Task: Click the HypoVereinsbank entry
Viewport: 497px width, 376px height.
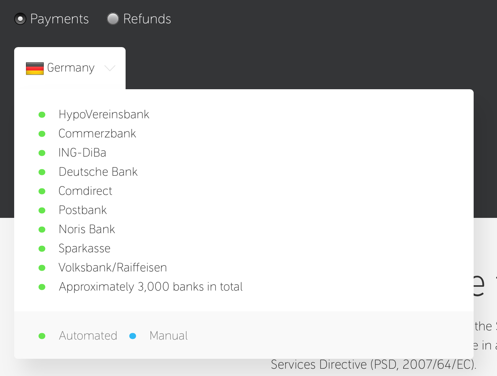Action: pyautogui.click(x=104, y=114)
